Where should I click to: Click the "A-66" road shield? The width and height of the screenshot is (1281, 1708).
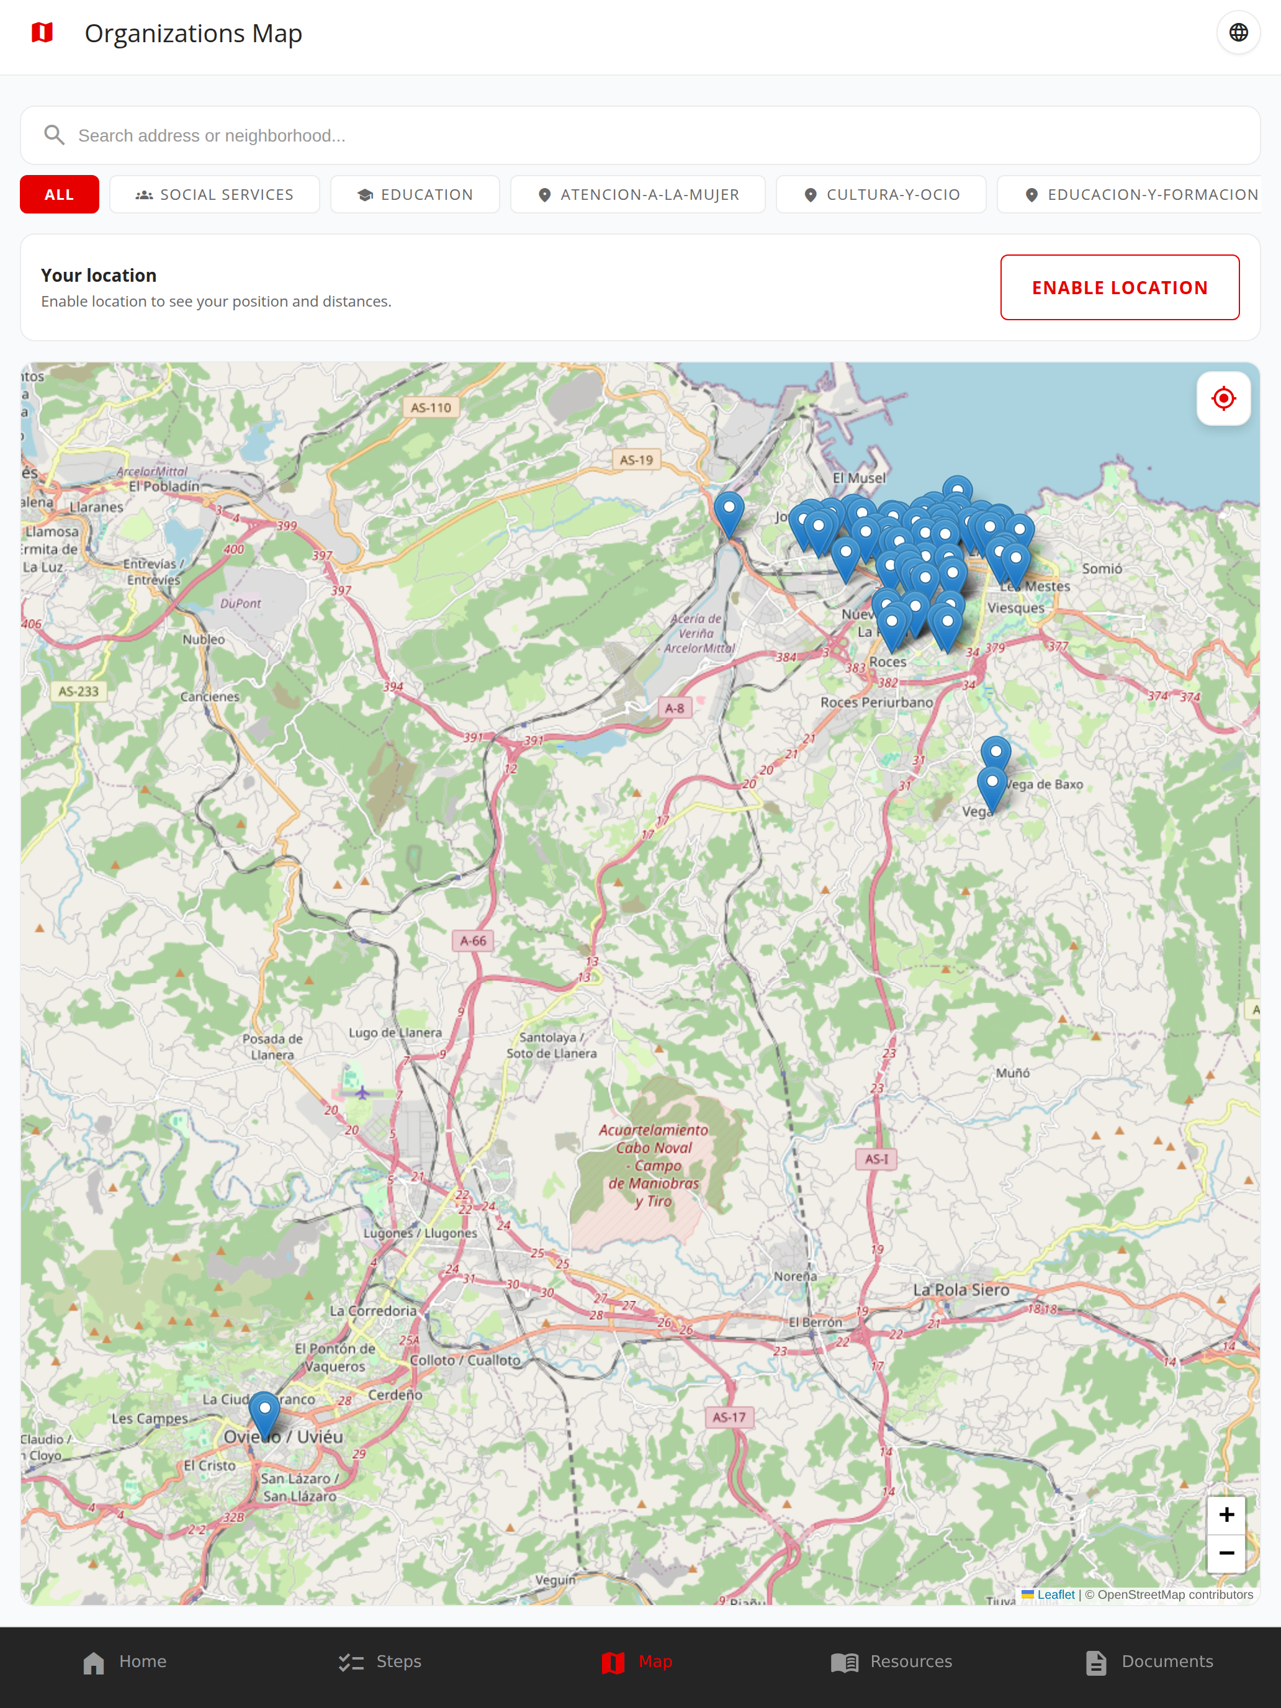click(x=474, y=940)
